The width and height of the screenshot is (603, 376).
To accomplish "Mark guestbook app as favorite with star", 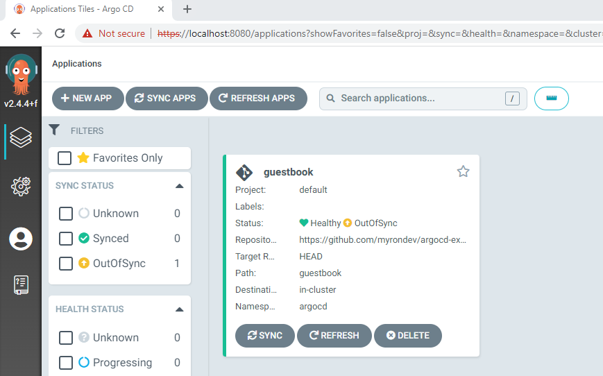I will [463, 171].
